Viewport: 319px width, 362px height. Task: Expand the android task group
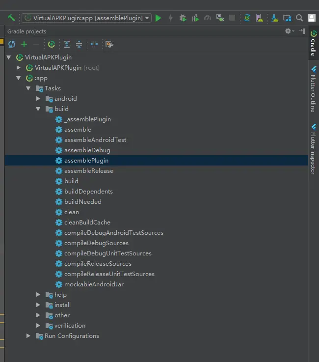tap(38, 99)
